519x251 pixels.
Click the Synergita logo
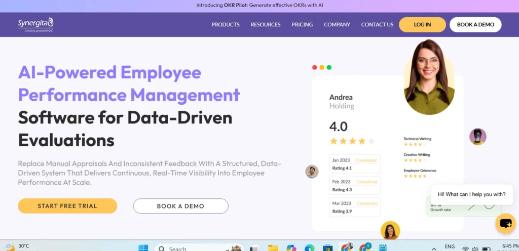click(35, 24)
